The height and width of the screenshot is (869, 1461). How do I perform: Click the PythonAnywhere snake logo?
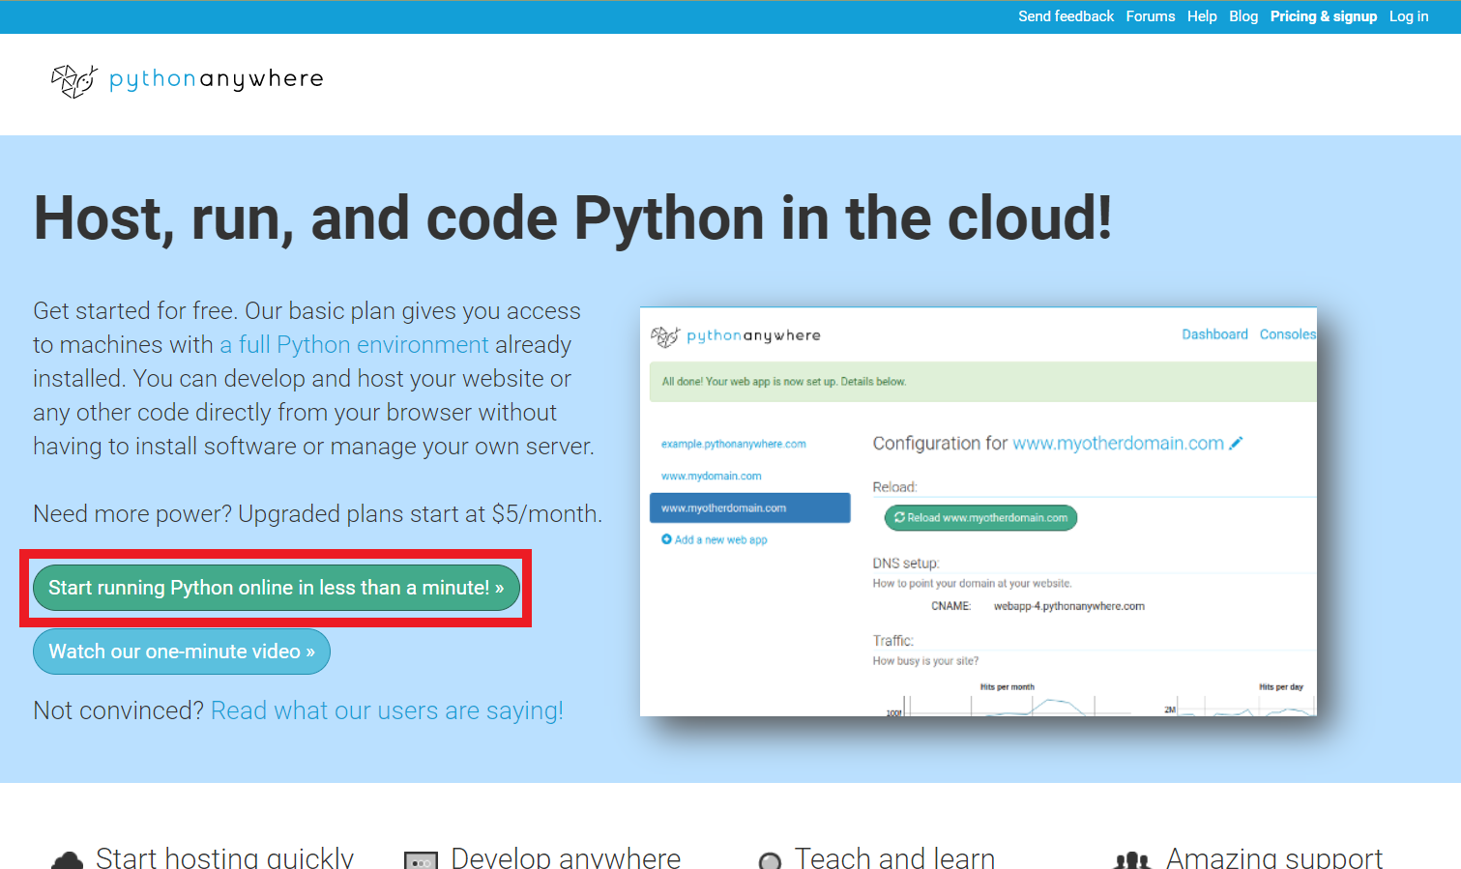(73, 80)
